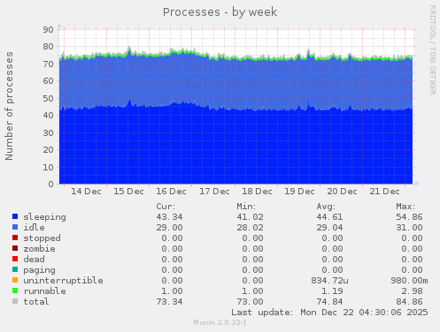Click the 'Munin 2.0.33-1' version text
The width and height of the screenshot is (440, 332).
pyautogui.click(x=220, y=322)
